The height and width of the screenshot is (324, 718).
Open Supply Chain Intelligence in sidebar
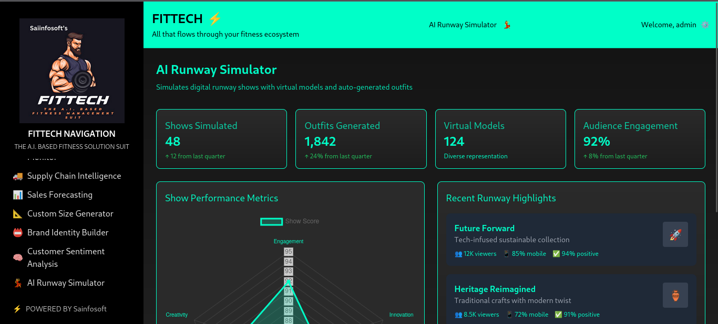tap(74, 176)
